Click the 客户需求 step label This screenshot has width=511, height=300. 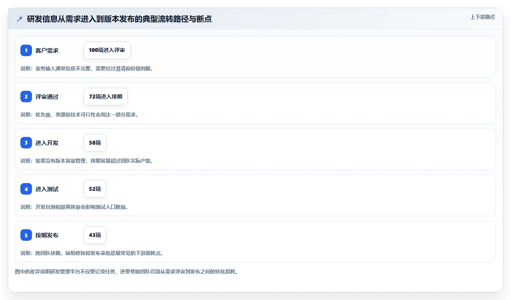[x=47, y=50]
